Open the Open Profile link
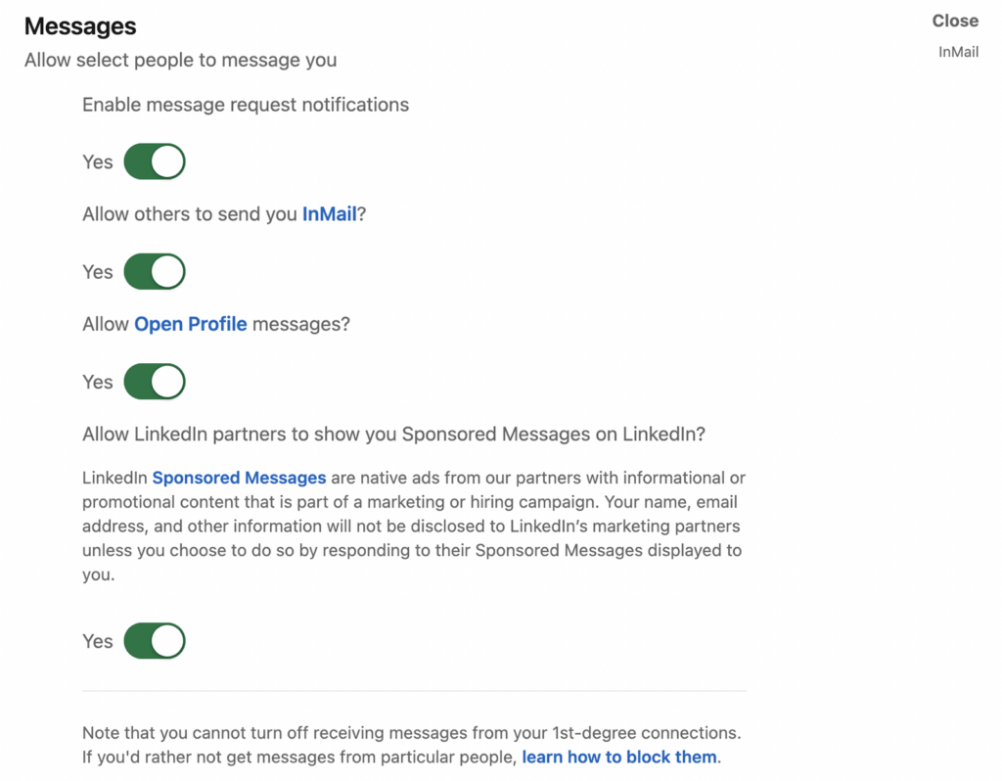Image resolution: width=1002 pixels, height=781 pixels. pos(191,324)
